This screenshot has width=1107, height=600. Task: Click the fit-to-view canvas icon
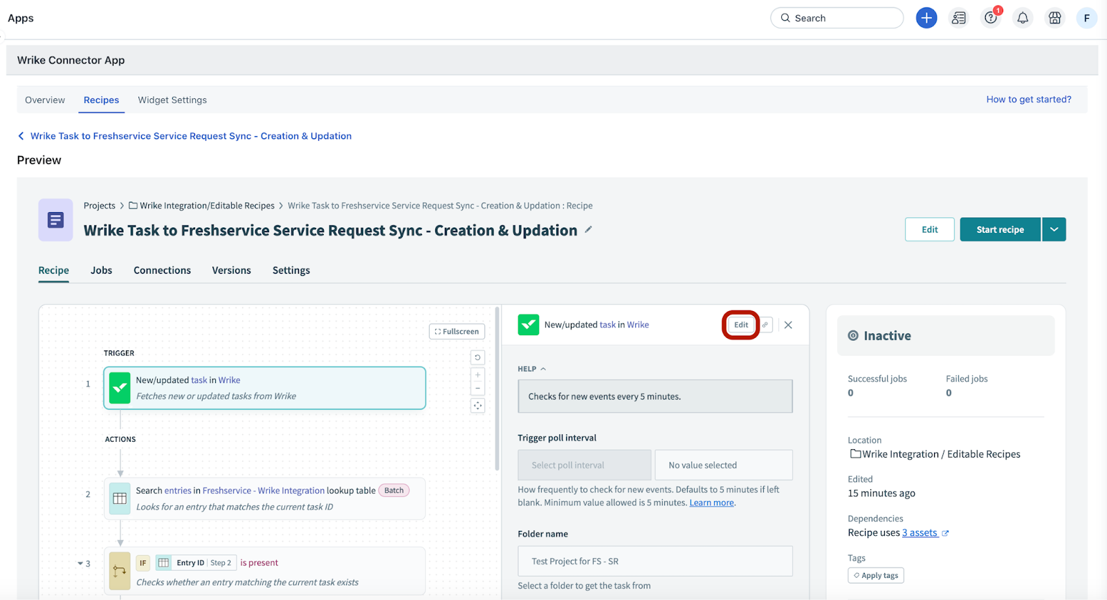pos(477,406)
